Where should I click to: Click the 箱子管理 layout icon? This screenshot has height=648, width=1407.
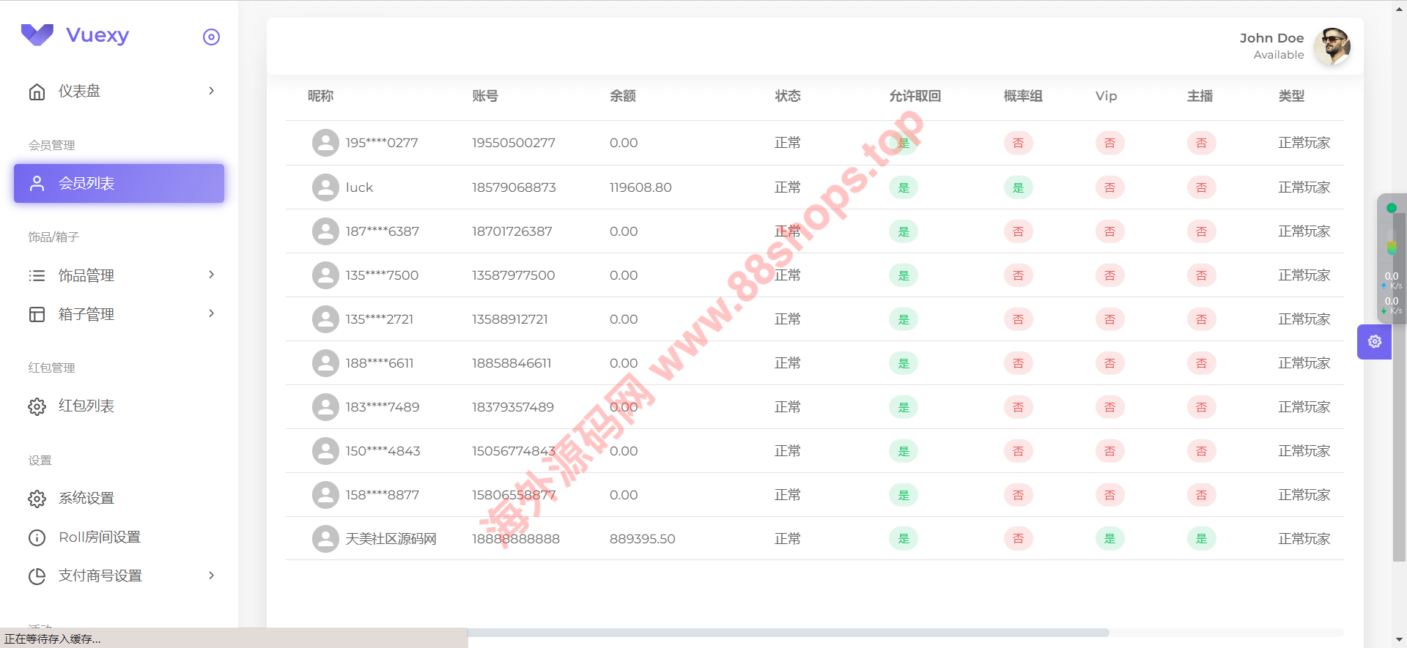(x=37, y=314)
